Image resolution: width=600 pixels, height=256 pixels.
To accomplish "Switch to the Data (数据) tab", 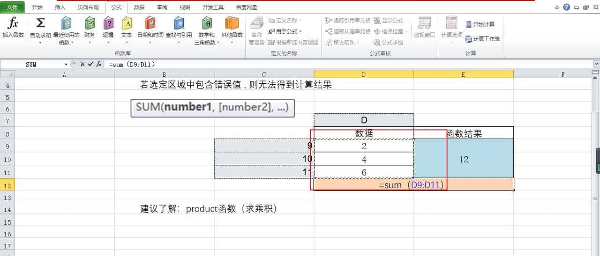I will tap(139, 7).
